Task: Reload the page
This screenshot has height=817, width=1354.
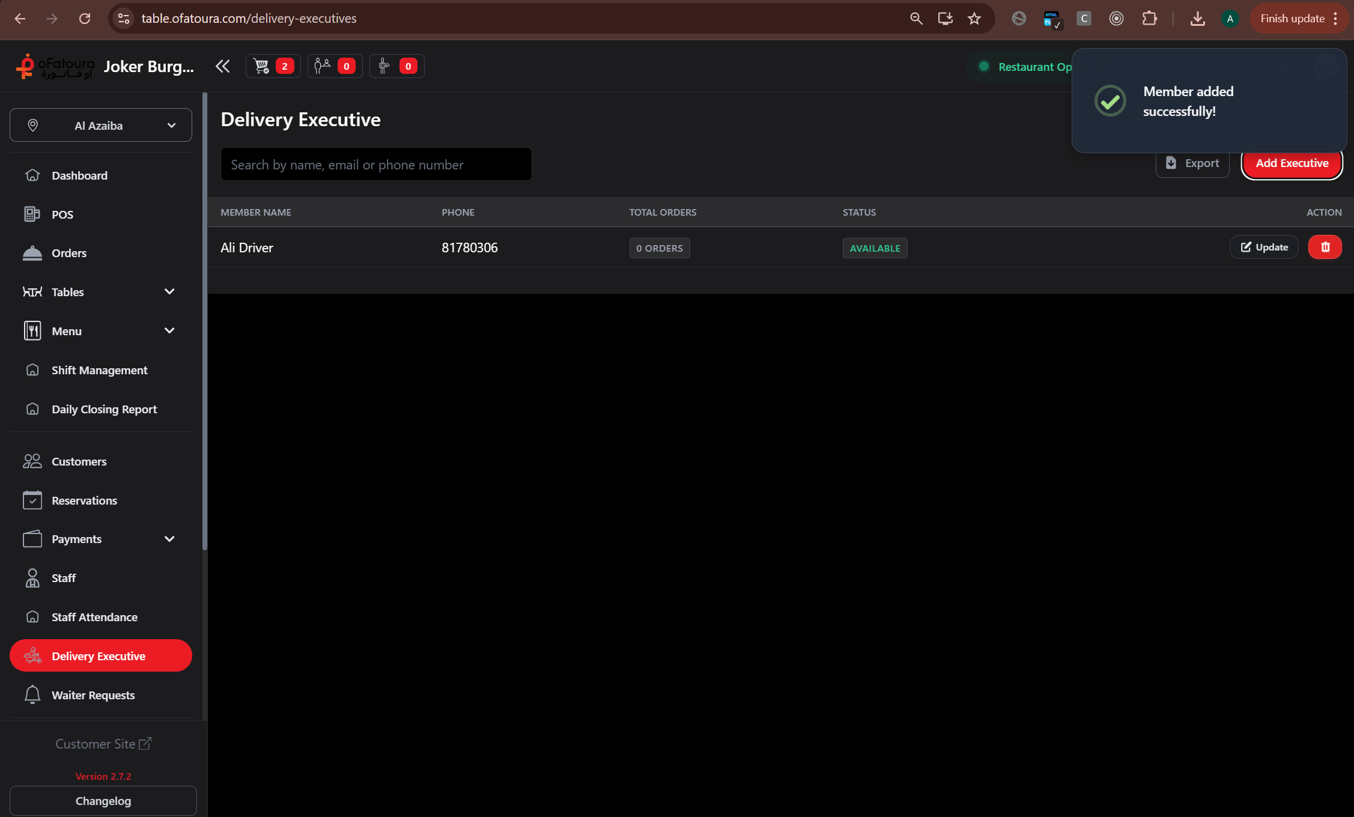Action: [x=85, y=19]
